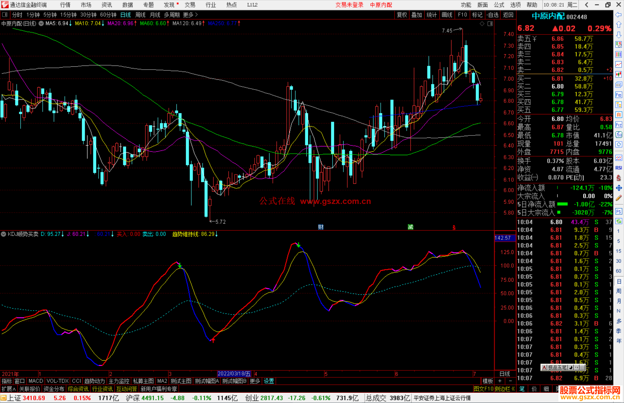Click the 返回 return button
Screen dimensions: 624x403
point(508,15)
